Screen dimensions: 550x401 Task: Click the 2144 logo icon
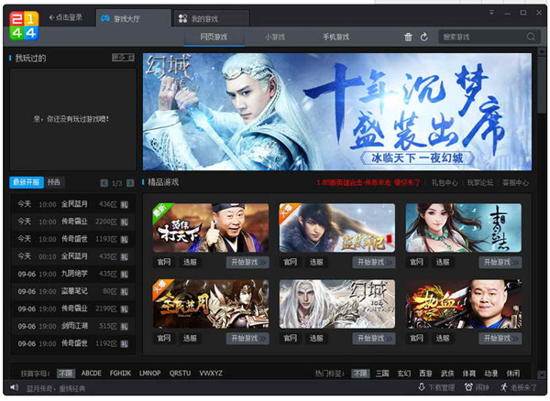click(24, 26)
